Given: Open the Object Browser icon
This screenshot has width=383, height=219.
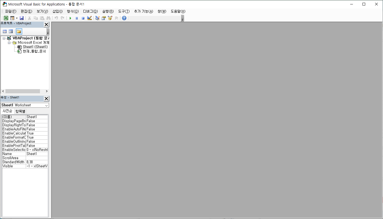Looking at the screenshot, I should point(110,18).
